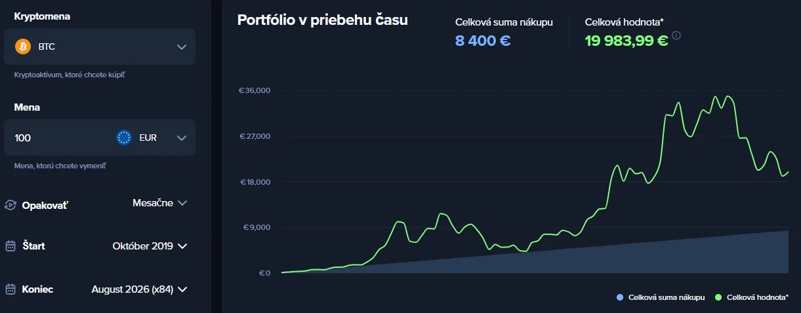Open the August 2026 (x84) end date dropdown
The width and height of the screenshot is (801, 313).
point(140,289)
